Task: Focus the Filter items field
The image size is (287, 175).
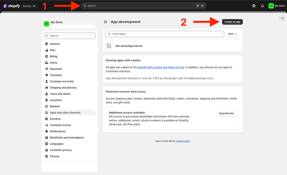Action: click(165, 34)
